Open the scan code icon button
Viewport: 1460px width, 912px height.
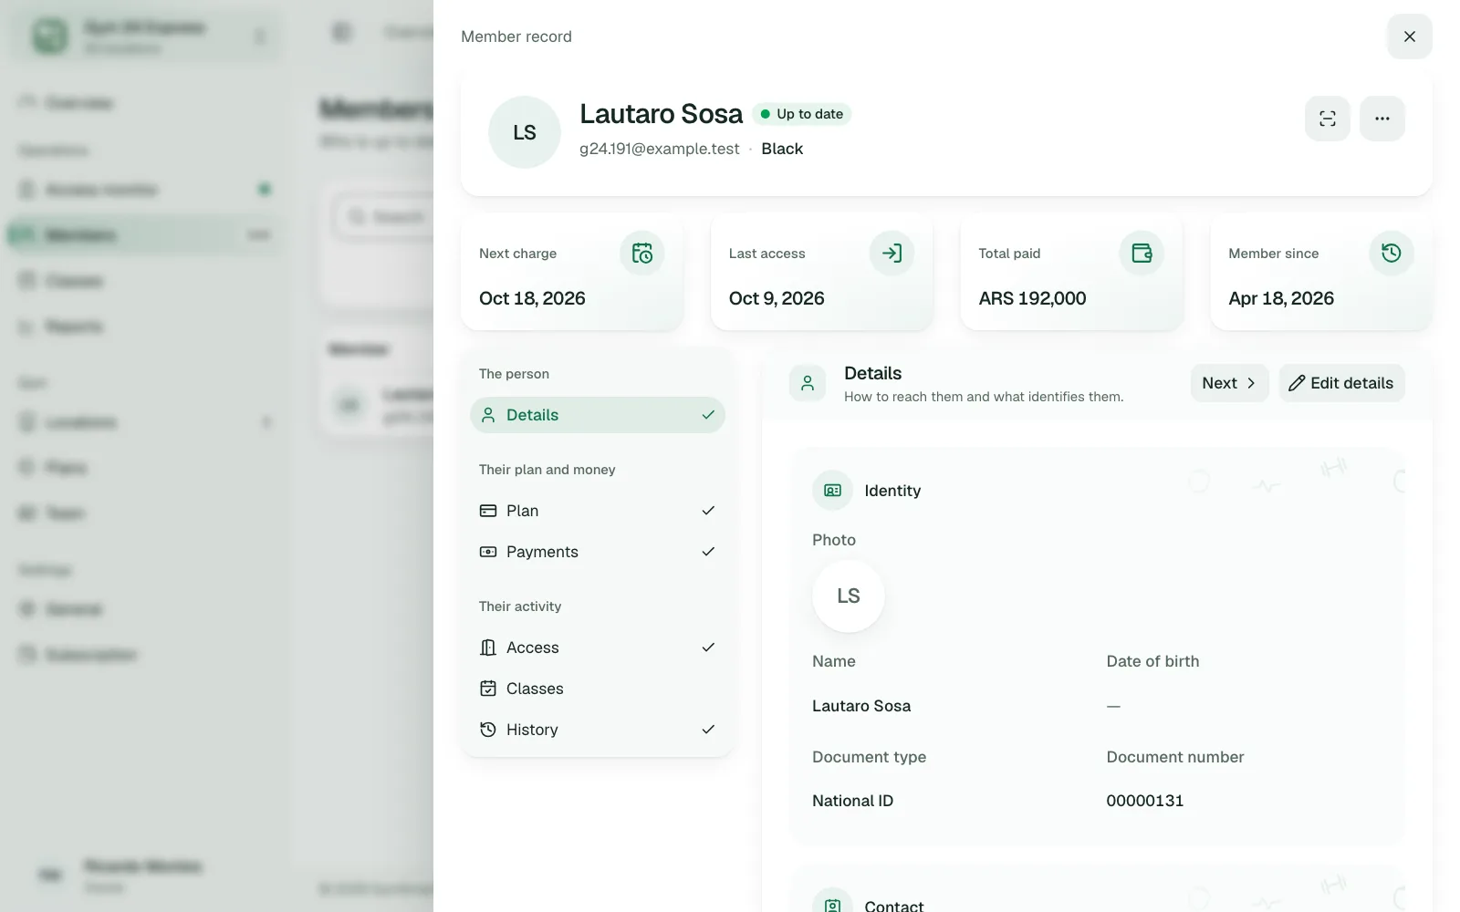tap(1327, 119)
